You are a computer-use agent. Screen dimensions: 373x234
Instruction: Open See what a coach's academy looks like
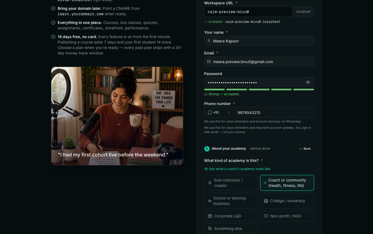click(x=237, y=169)
